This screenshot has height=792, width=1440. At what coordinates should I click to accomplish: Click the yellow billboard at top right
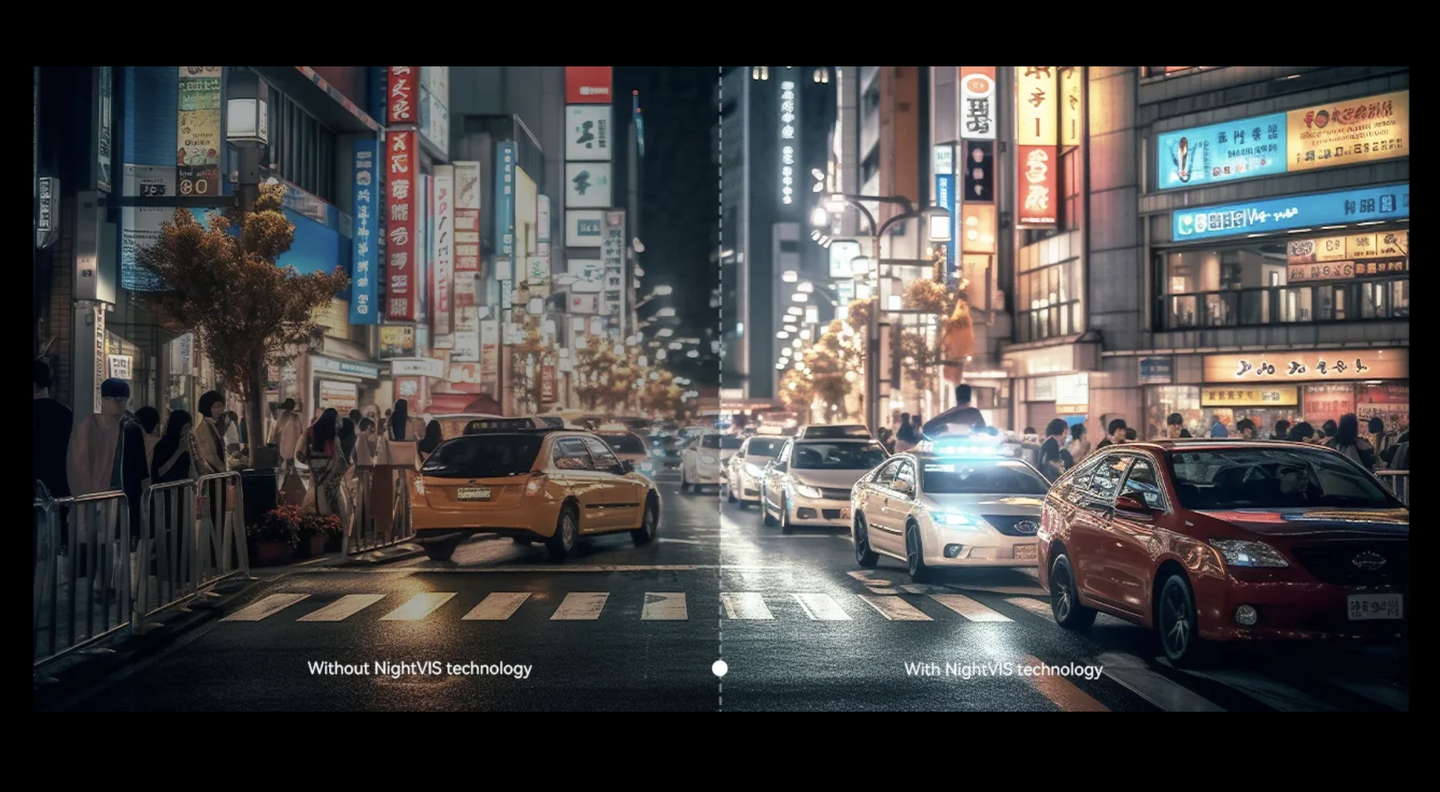coord(1348,130)
